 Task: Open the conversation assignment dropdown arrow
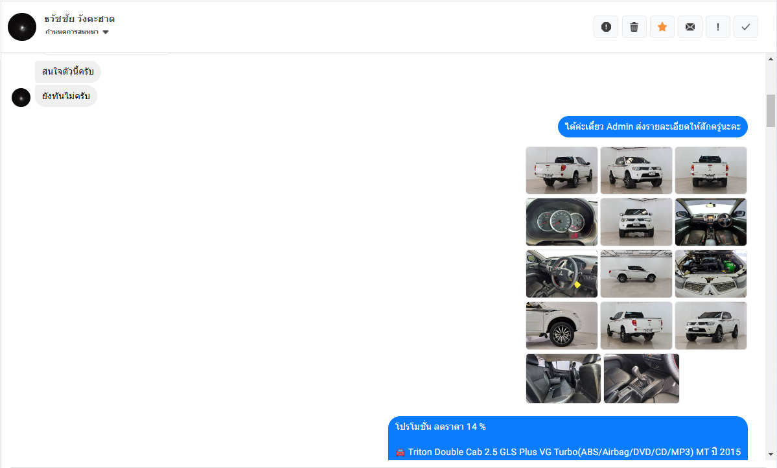pos(106,32)
